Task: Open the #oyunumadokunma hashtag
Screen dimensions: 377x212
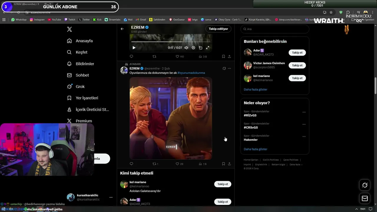Action: (191, 73)
